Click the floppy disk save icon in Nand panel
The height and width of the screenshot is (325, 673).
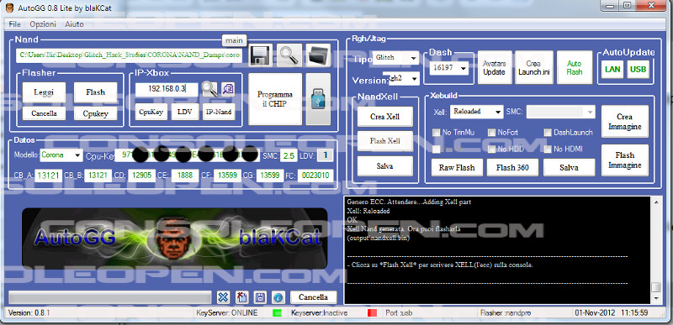pyautogui.click(x=260, y=55)
